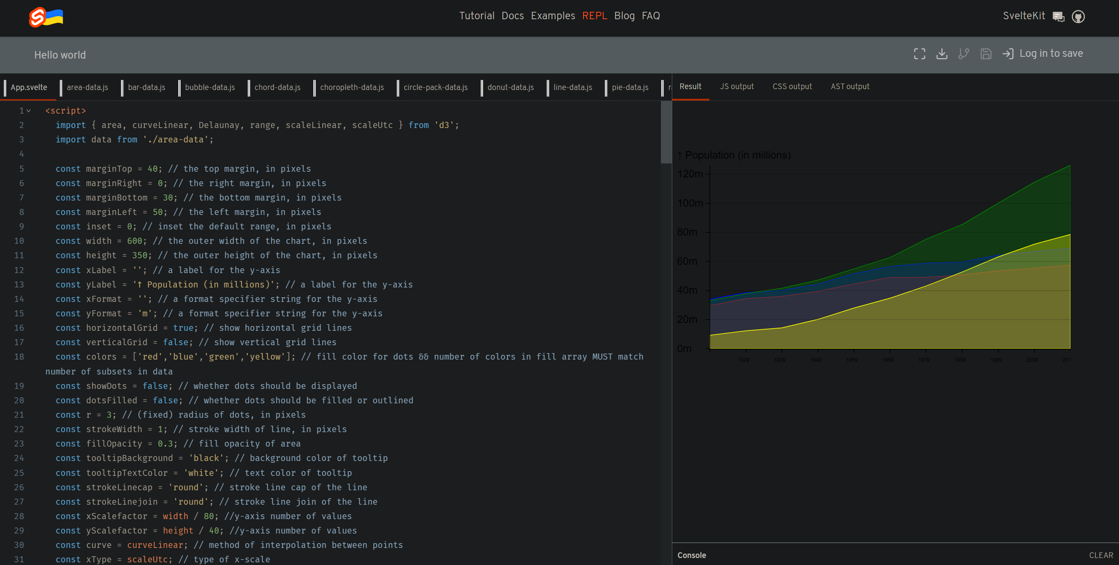Collapse the script block fold arrow
The width and height of the screenshot is (1119, 565).
[29, 111]
